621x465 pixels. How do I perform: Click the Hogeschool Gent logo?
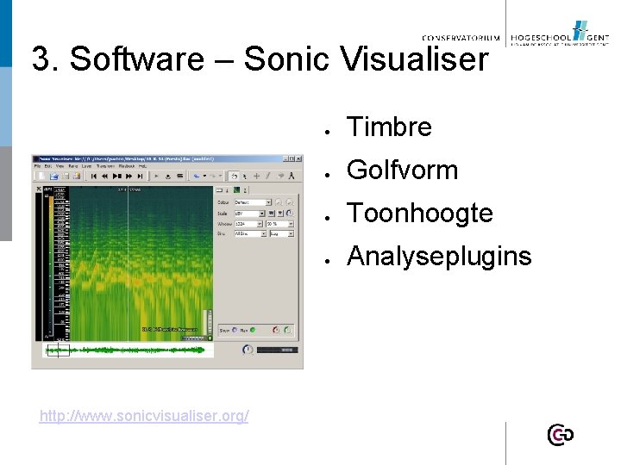tap(560, 34)
